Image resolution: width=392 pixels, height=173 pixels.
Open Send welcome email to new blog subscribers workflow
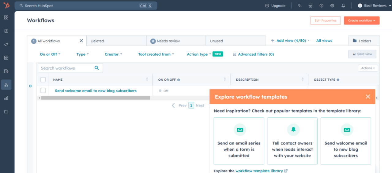pos(96,91)
